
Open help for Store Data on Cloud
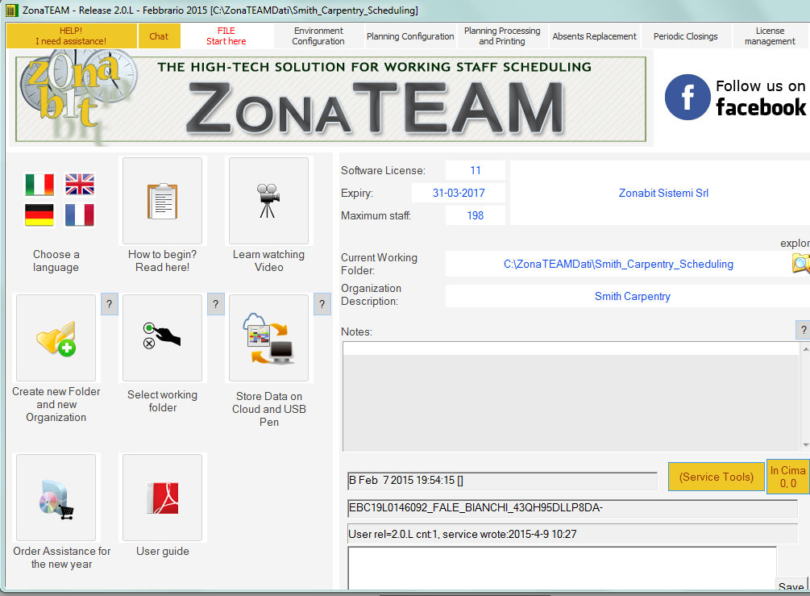pyautogui.click(x=322, y=304)
